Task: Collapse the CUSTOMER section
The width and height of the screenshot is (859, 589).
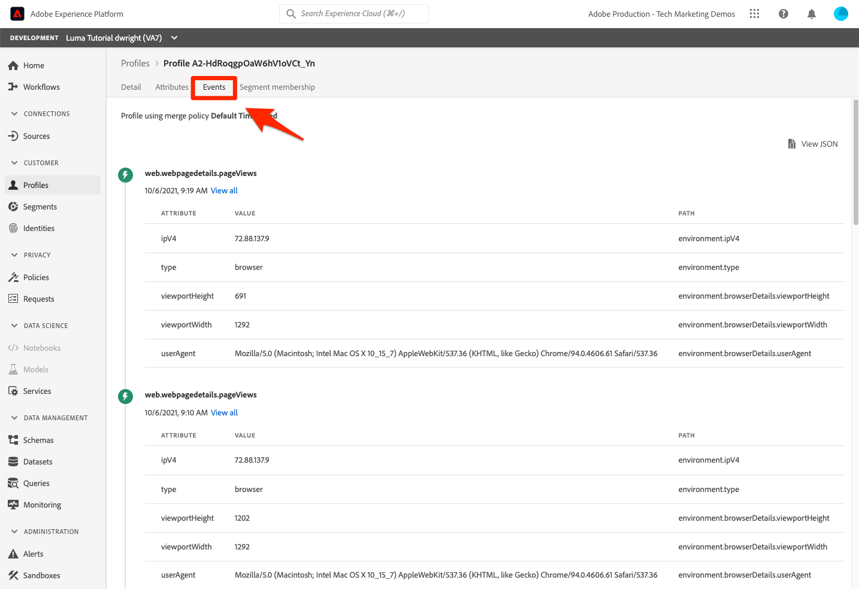Action: point(14,163)
